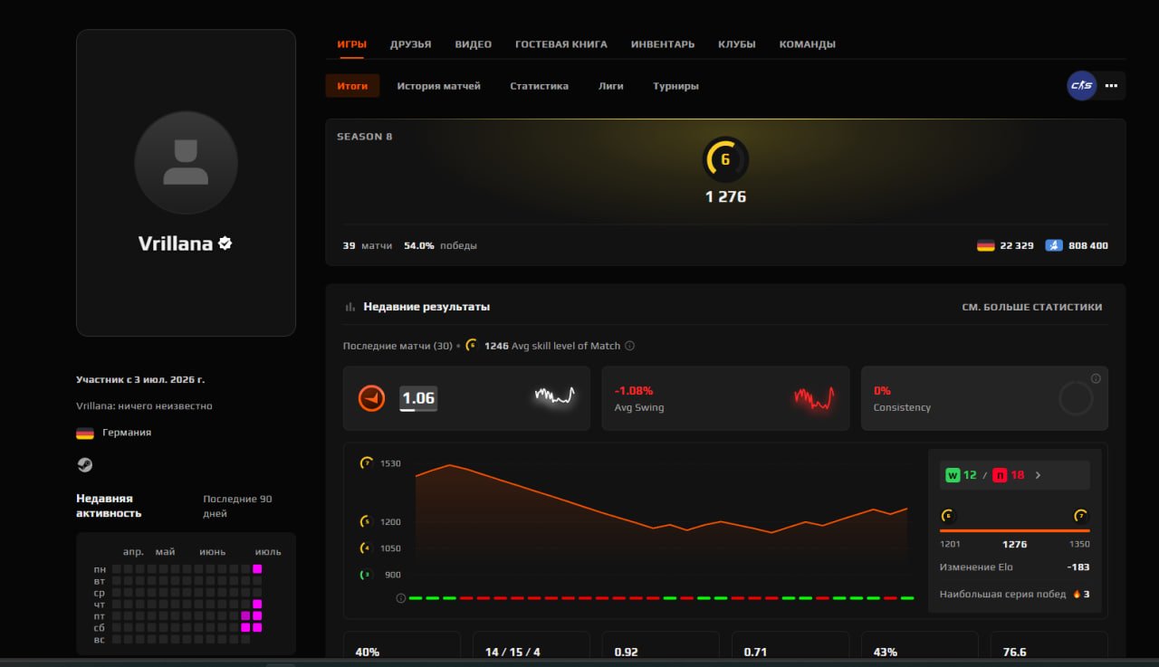Click the -1.08% Avg Swing value
This screenshot has width=1159, height=667.
633,391
